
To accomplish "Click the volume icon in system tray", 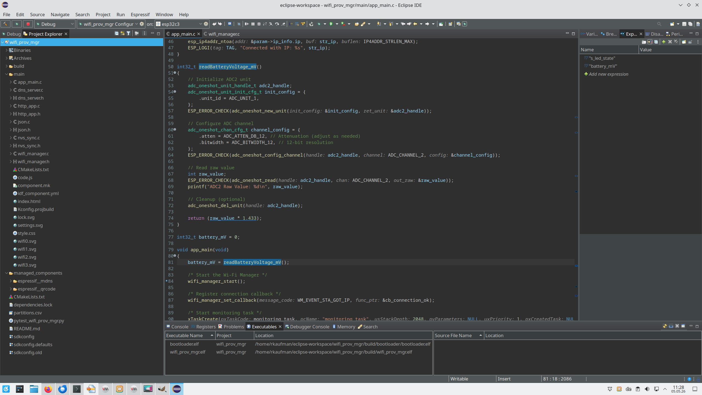I will [647, 389].
